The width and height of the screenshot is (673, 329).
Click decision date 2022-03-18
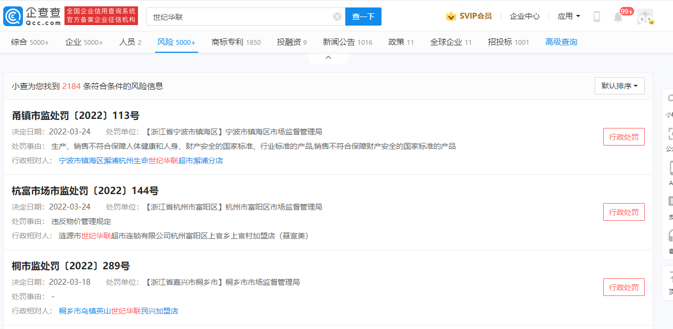(x=70, y=282)
